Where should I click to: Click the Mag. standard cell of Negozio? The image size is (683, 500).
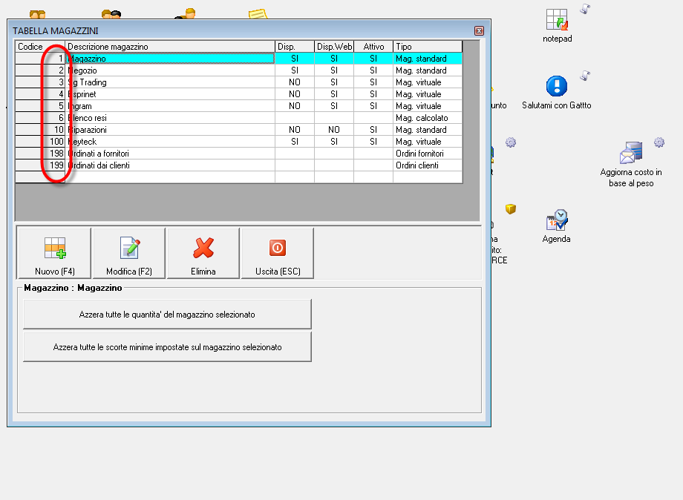428,70
